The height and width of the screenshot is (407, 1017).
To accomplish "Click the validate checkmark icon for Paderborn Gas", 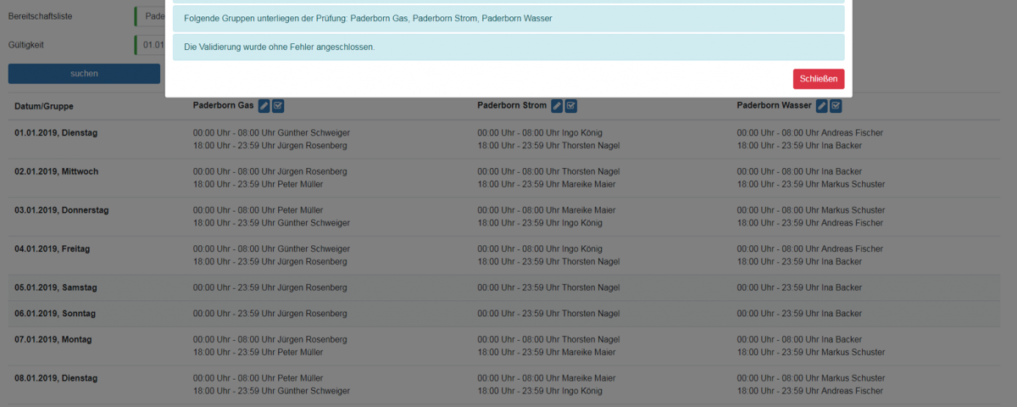I will (x=278, y=106).
